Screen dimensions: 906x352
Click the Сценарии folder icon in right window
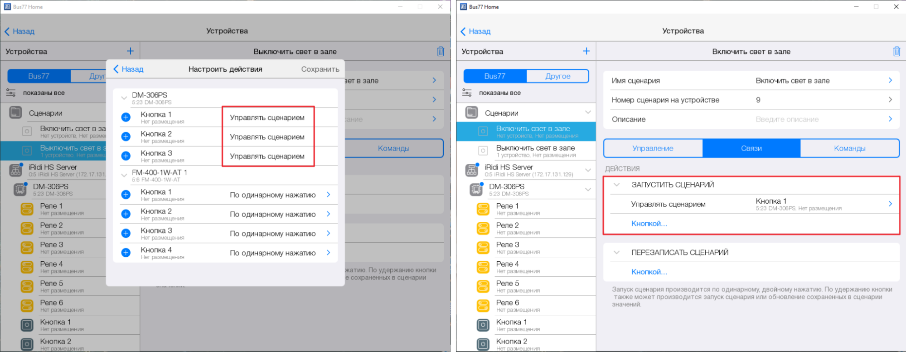472,112
